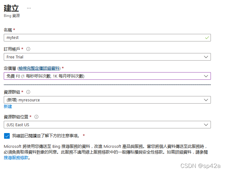
Task: Open the Free Trial subscription dropdown
Action: [107, 57]
